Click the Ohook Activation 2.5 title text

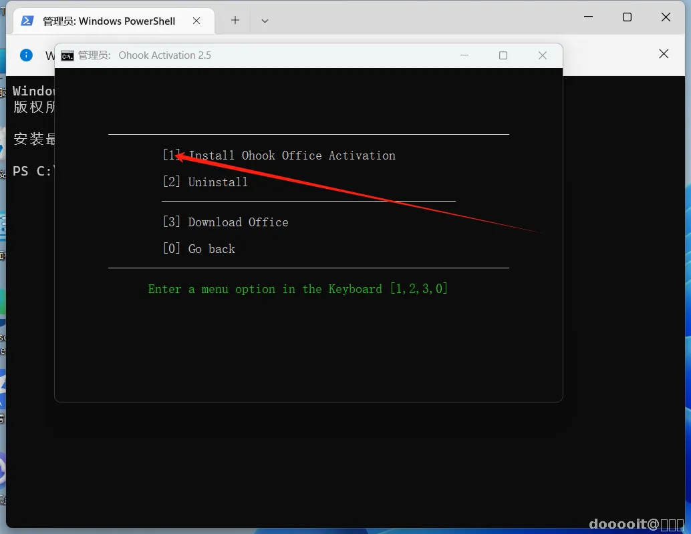point(165,55)
